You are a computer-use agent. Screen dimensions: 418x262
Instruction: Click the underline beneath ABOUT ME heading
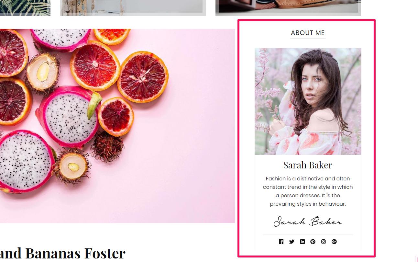pos(308,38)
